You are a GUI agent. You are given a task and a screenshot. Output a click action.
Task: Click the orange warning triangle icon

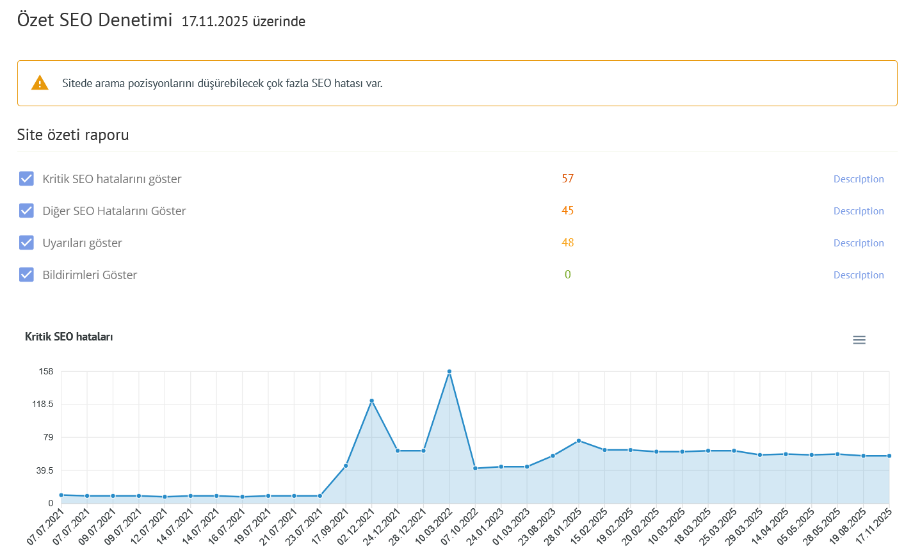tap(40, 82)
